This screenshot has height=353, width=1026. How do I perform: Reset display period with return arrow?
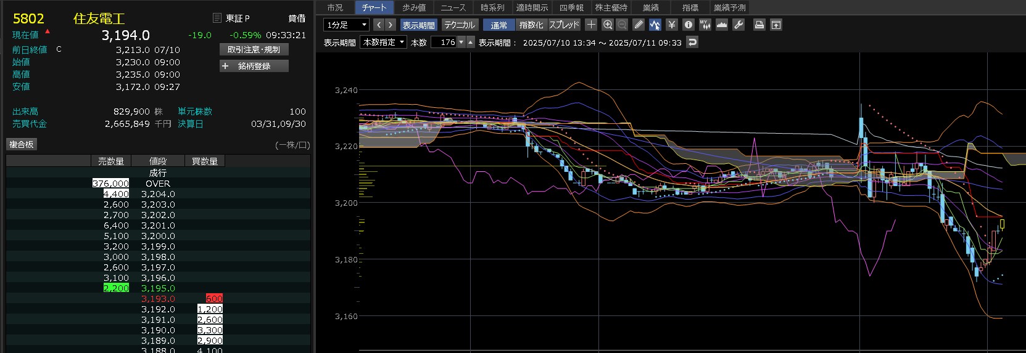(692, 43)
